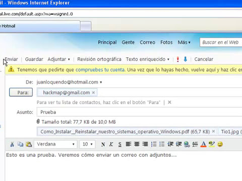This screenshot has width=242, height=181.
Task: Remove the PDF attachment
Action: click(213, 131)
